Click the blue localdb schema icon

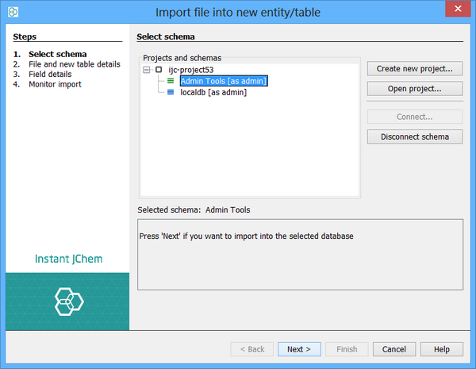coord(171,93)
